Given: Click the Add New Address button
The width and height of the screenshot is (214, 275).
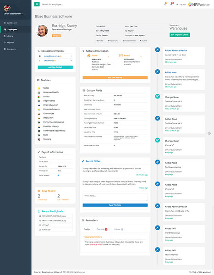Looking at the screenshot, I should point(115,78).
